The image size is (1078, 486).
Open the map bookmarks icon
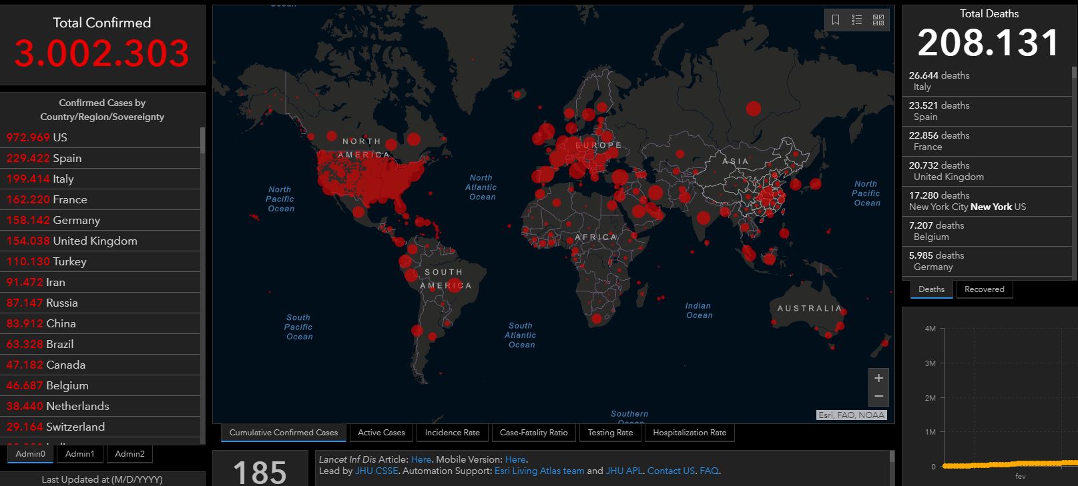[836, 20]
